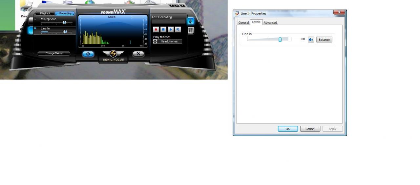The width and height of the screenshot is (420, 185).
Task: Mute Line In with the speaker icon
Action: coord(311,40)
